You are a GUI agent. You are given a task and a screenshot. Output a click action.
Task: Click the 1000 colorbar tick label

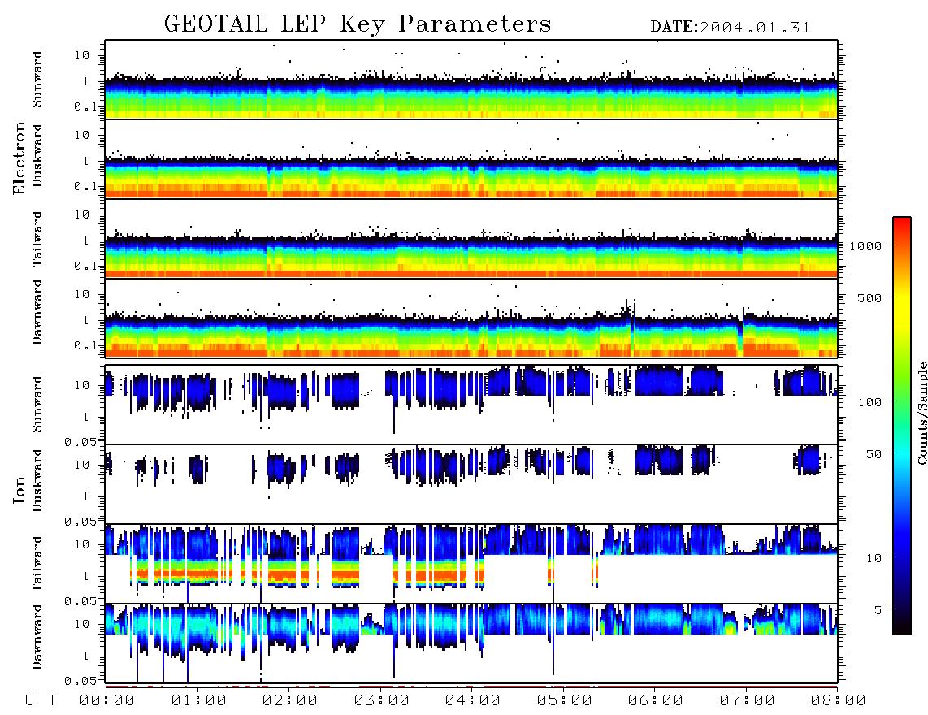[865, 245]
